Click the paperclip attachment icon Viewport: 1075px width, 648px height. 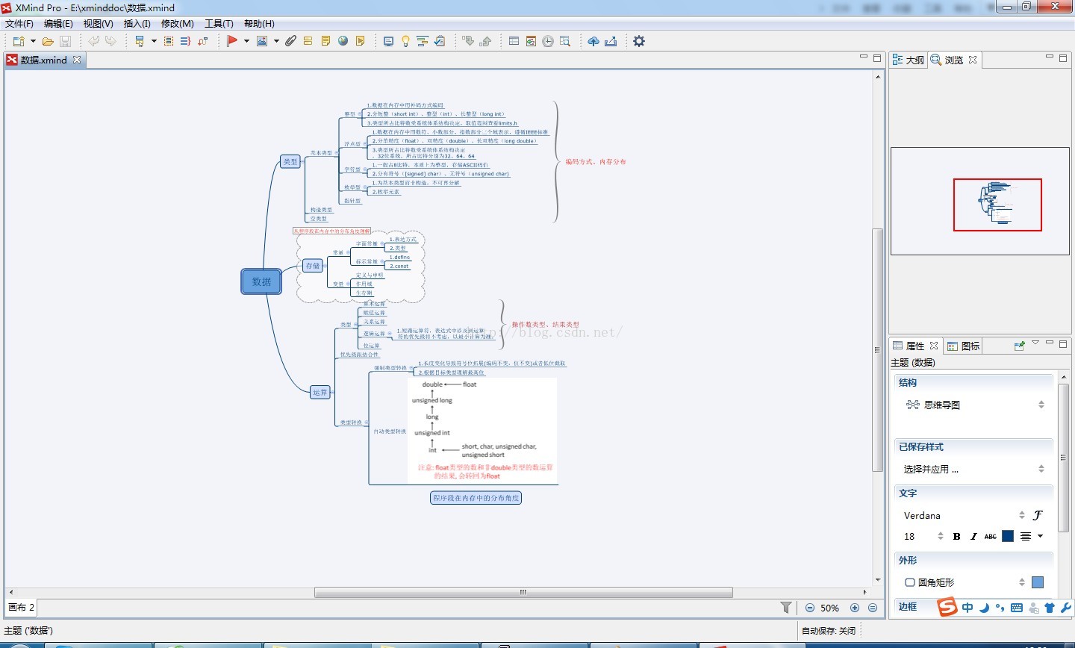click(291, 41)
